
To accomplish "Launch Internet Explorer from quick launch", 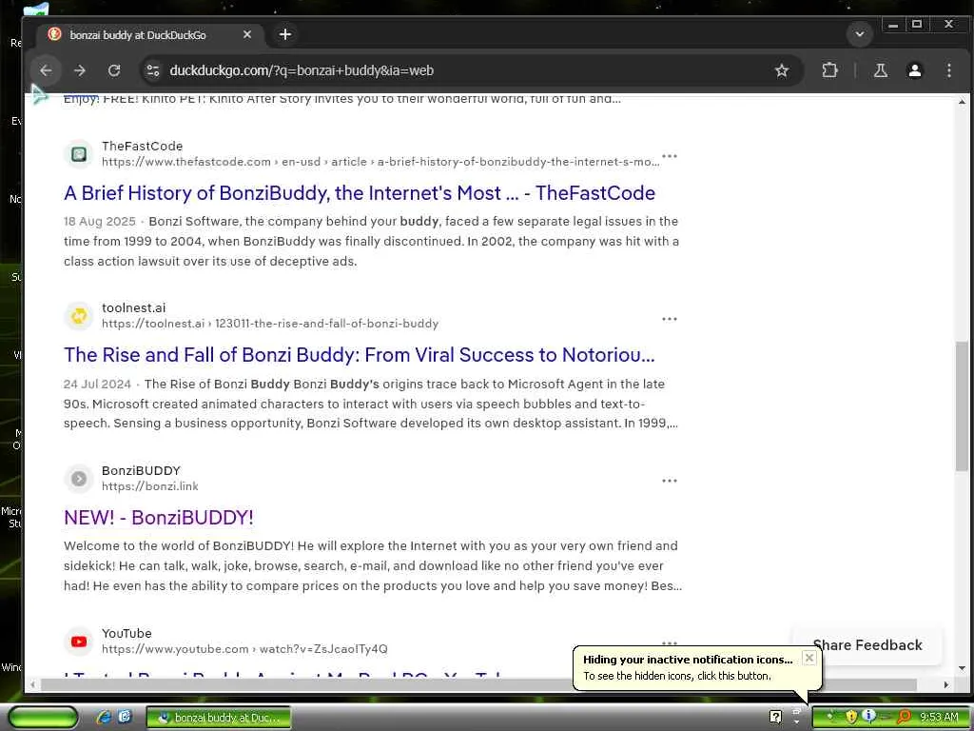I will click(x=103, y=717).
